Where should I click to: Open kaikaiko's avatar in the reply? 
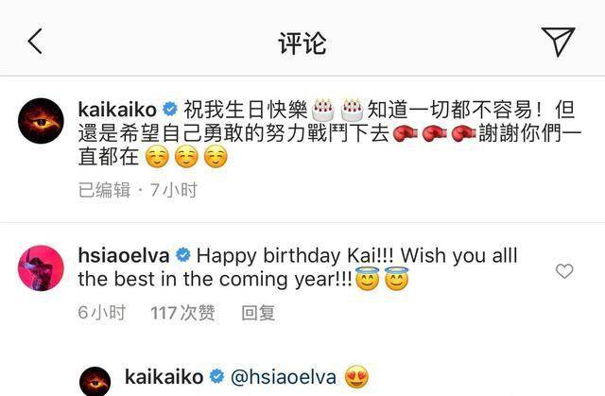(x=95, y=381)
